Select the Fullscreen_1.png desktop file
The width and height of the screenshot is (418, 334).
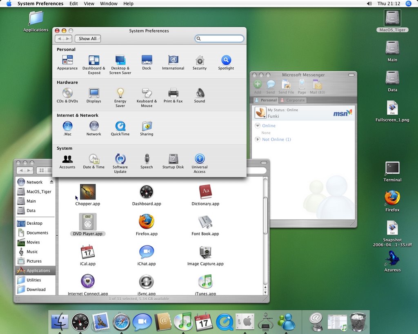click(x=392, y=111)
